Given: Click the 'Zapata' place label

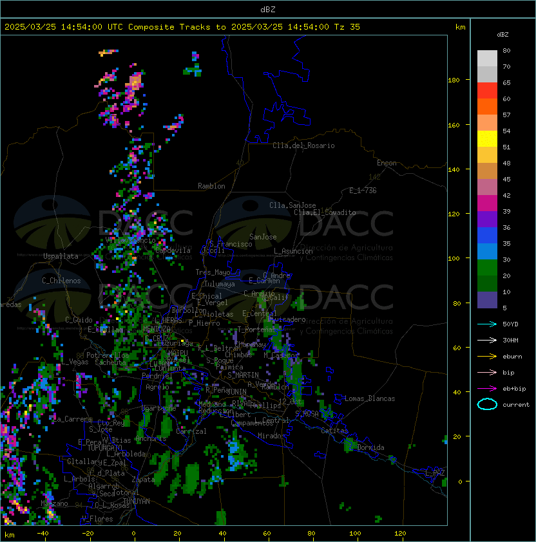Looking at the screenshot, I should point(143,480).
